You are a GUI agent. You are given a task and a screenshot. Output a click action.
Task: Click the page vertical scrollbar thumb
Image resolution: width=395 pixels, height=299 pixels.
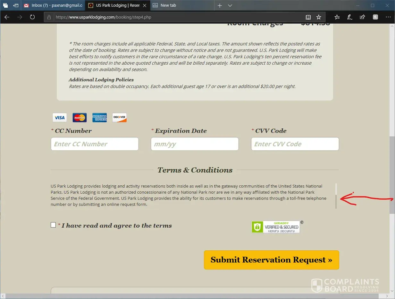click(x=392, y=175)
